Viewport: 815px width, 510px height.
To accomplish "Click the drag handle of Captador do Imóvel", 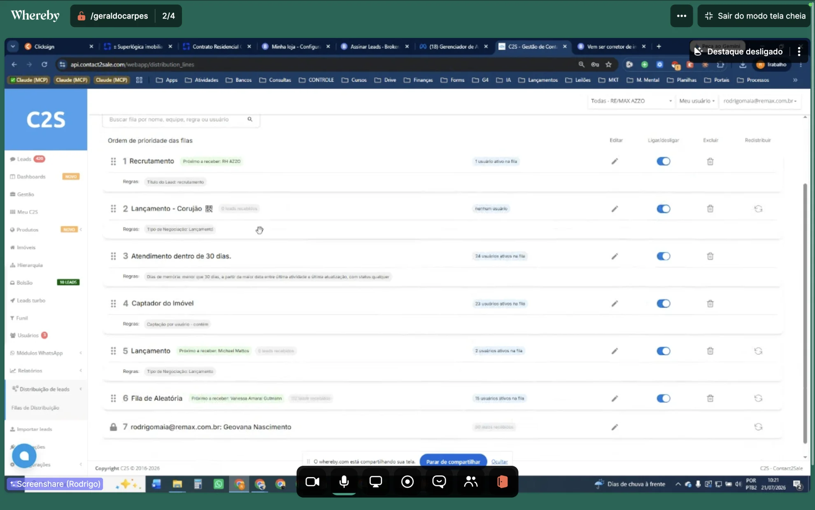I will (x=113, y=304).
